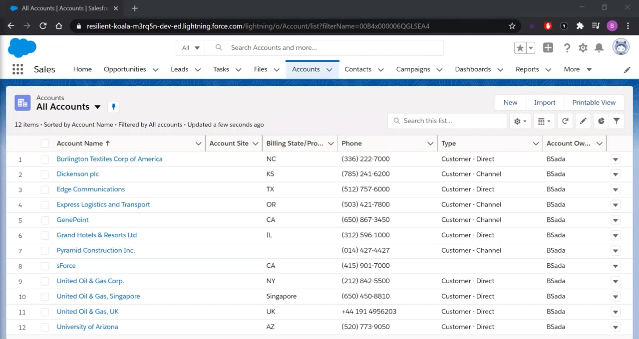Click the Search this list field
The height and width of the screenshot is (339, 639).
[447, 121]
